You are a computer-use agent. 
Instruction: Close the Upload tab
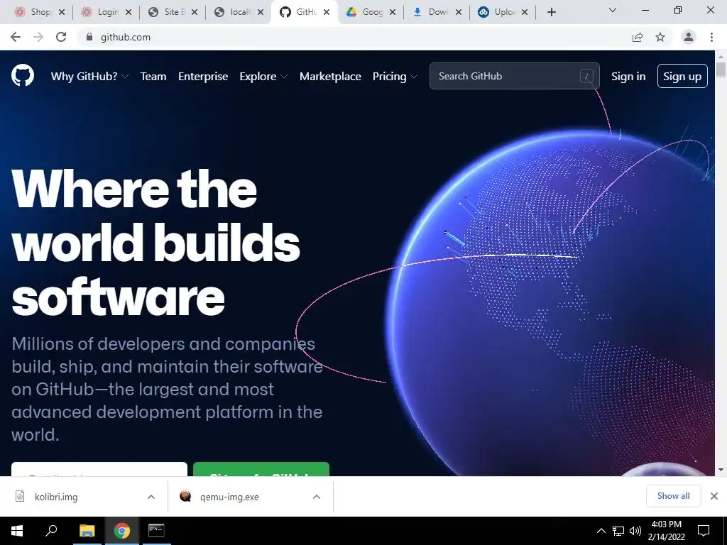coord(525,13)
